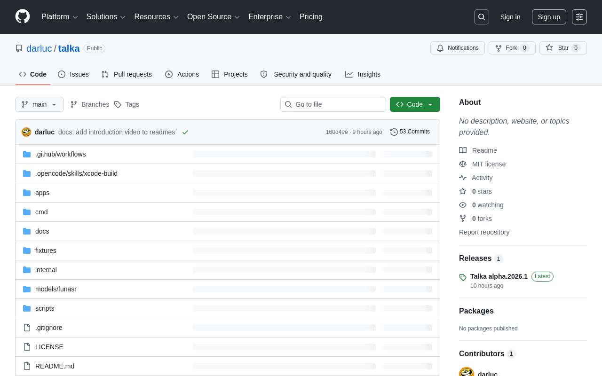Image resolution: width=602 pixels, height=376 pixels.
Task: Open the search magnifier button
Action: (482, 17)
